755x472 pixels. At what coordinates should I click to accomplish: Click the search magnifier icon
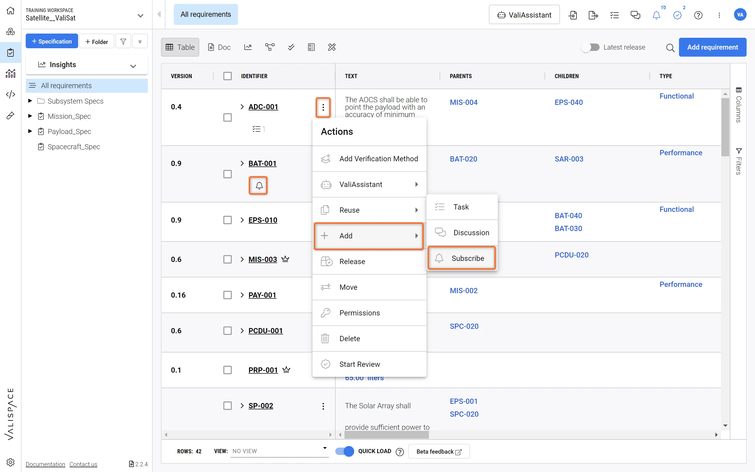tap(670, 47)
